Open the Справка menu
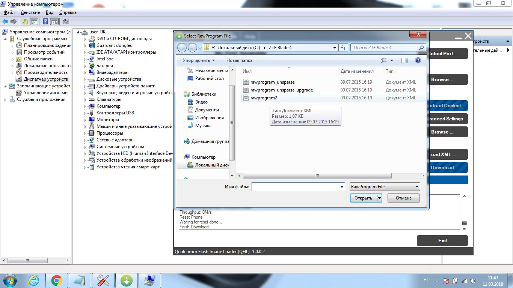Image resolution: width=513 pixels, height=288 pixels. click(x=68, y=12)
